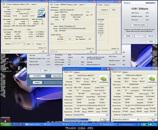
Task: Open the Battlefield 2142 online desktop shortcut
Action: point(7,60)
